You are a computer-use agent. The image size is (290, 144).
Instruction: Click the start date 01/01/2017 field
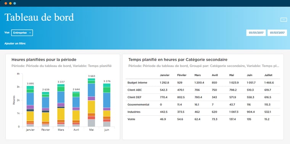pos(256,33)
